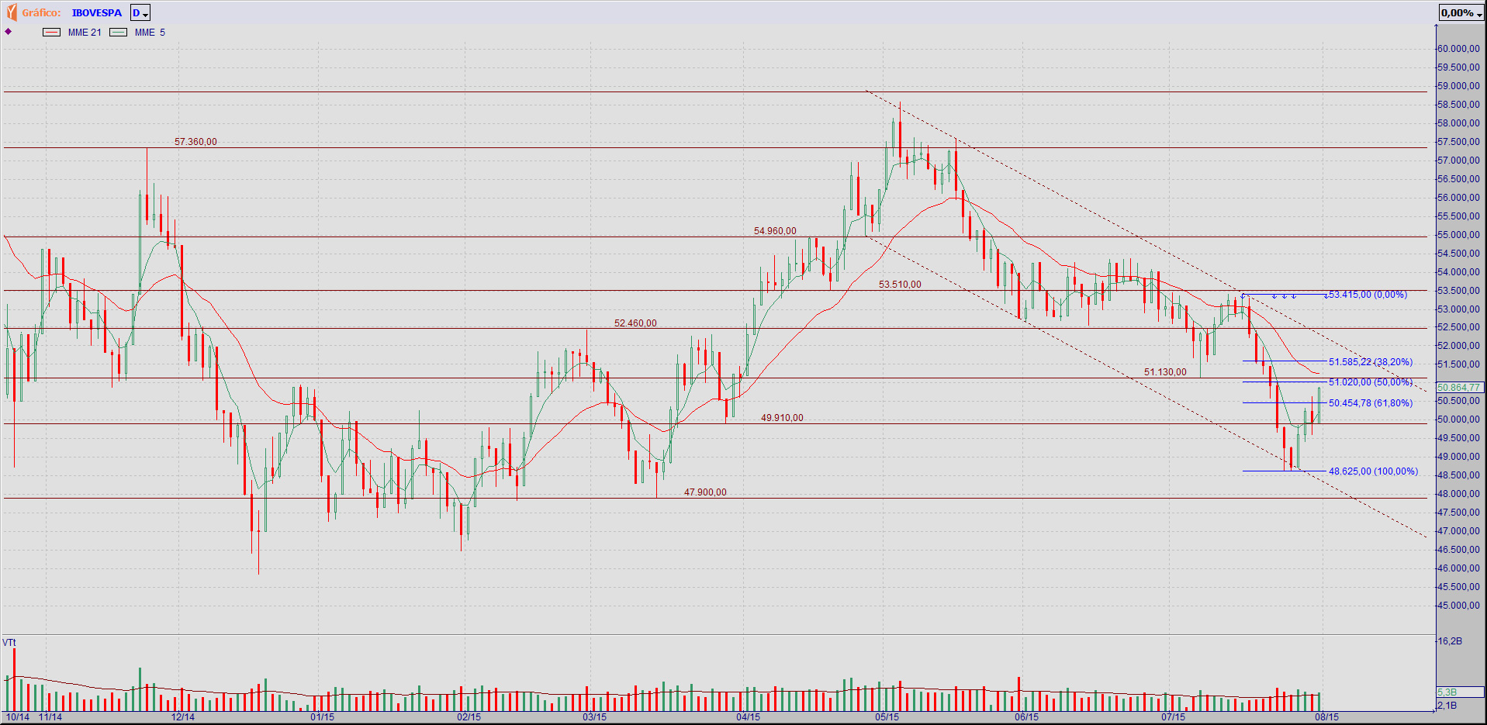Click the IBOVESPA symbol name

click(97, 12)
